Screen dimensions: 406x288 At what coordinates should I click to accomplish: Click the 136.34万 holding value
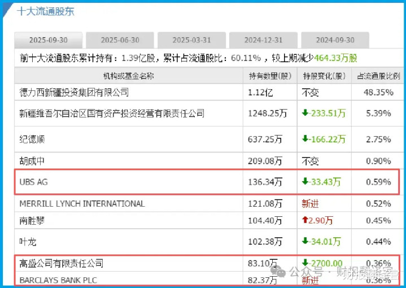pos(265,182)
